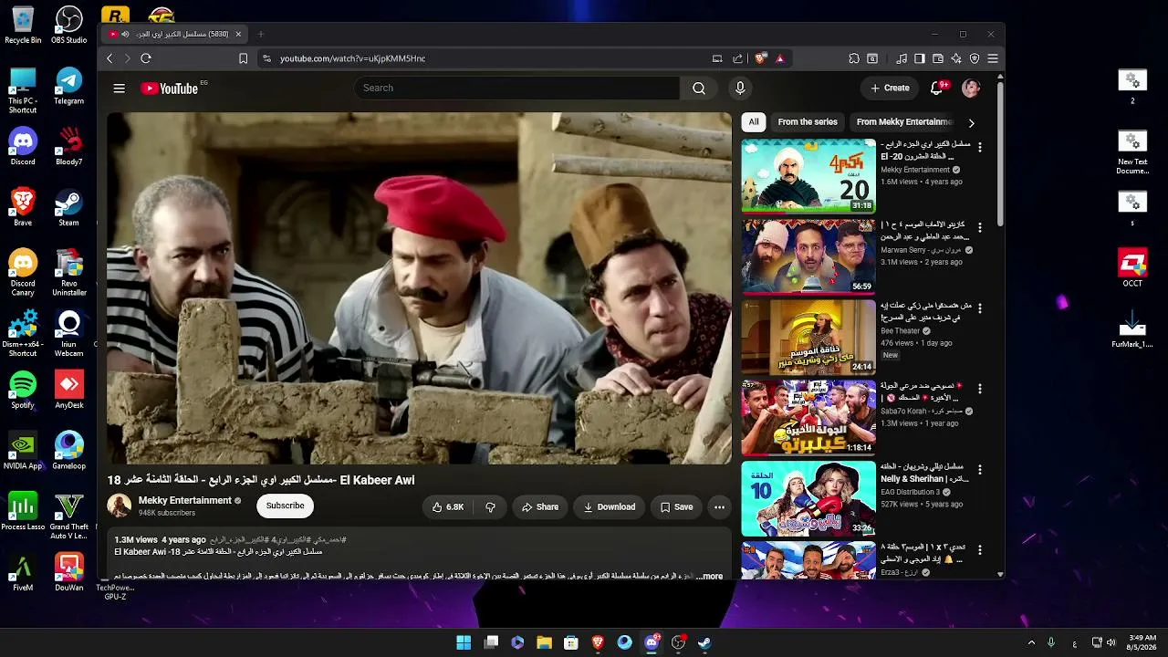Click the YouTube page vertical scrollbar
This screenshot has width=1168, height=657.
click(1000, 155)
